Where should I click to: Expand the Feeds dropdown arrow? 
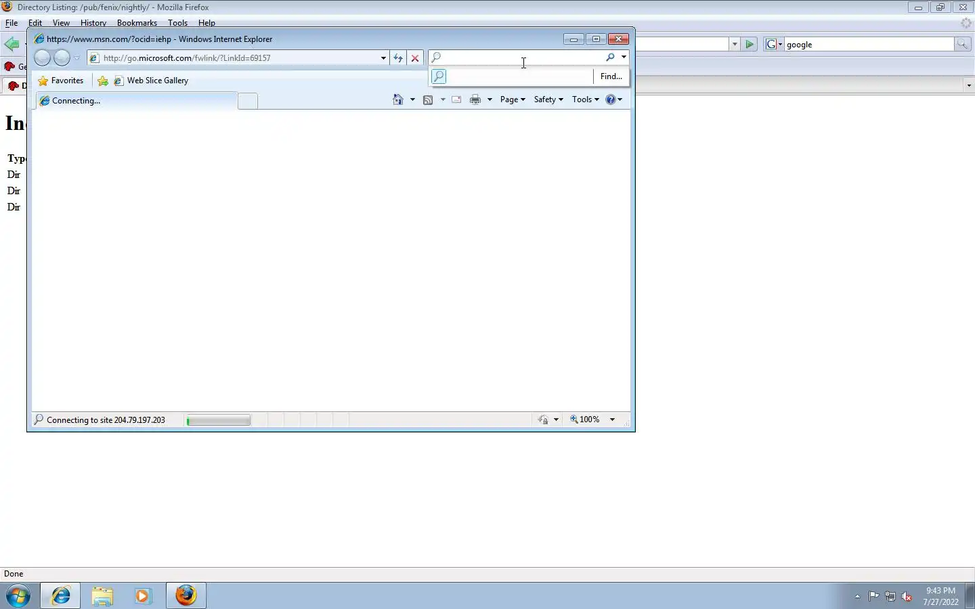[x=443, y=99]
